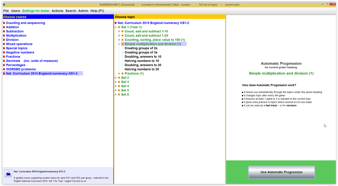Choose topic Halving numbers to 20
The image size is (338, 186).
pos(142,69)
